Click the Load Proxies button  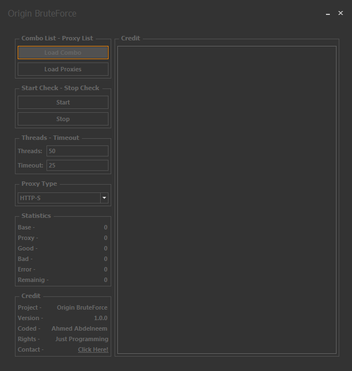63,69
